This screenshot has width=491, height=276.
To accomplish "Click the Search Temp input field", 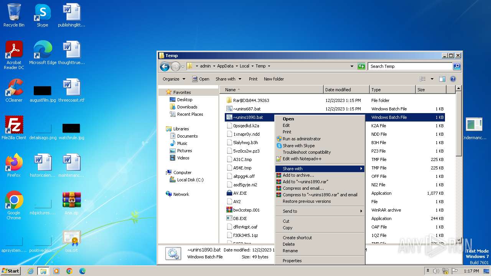I will click(x=410, y=66).
